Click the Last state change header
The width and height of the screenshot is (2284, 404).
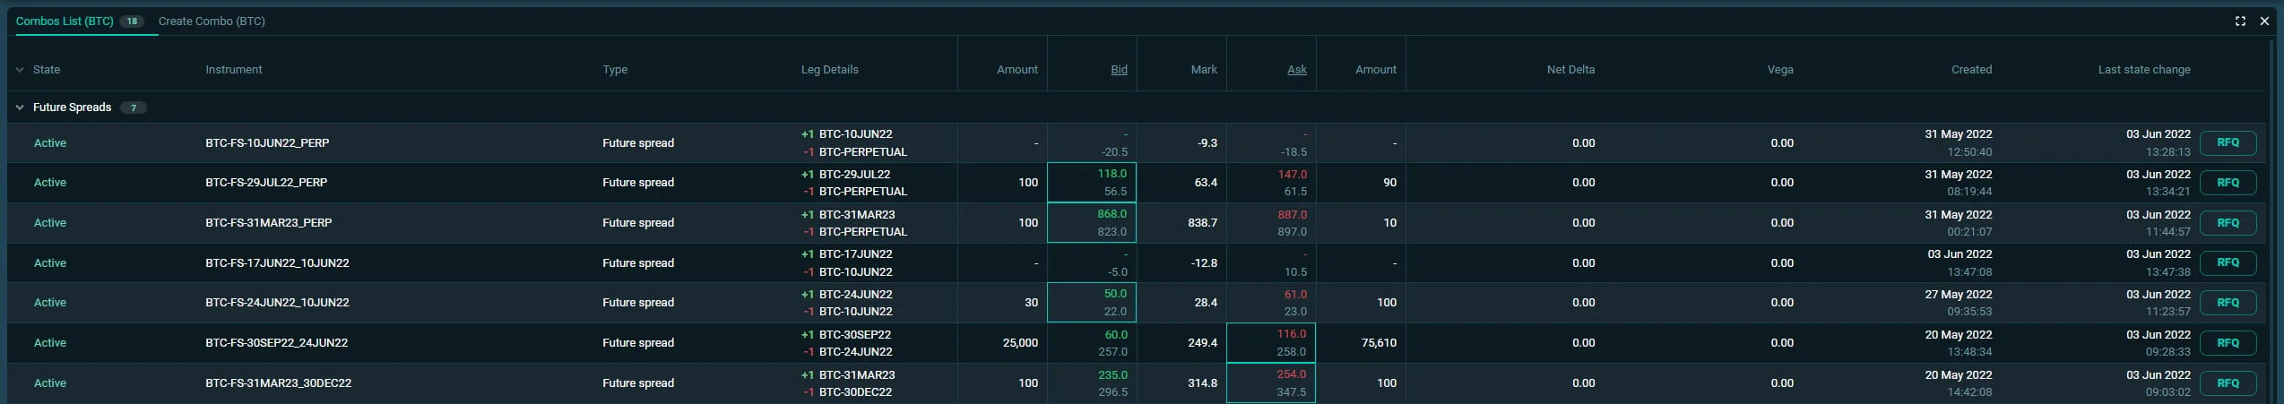click(2143, 70)
